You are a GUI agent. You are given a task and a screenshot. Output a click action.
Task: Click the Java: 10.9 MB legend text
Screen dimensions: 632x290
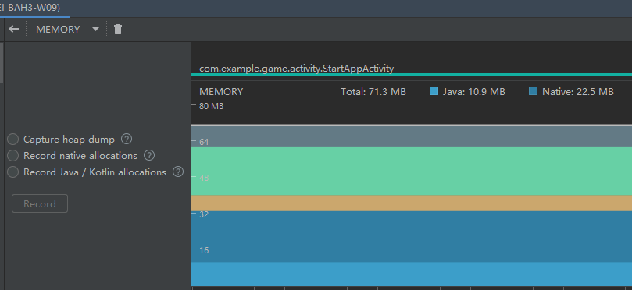pos(473,92)
